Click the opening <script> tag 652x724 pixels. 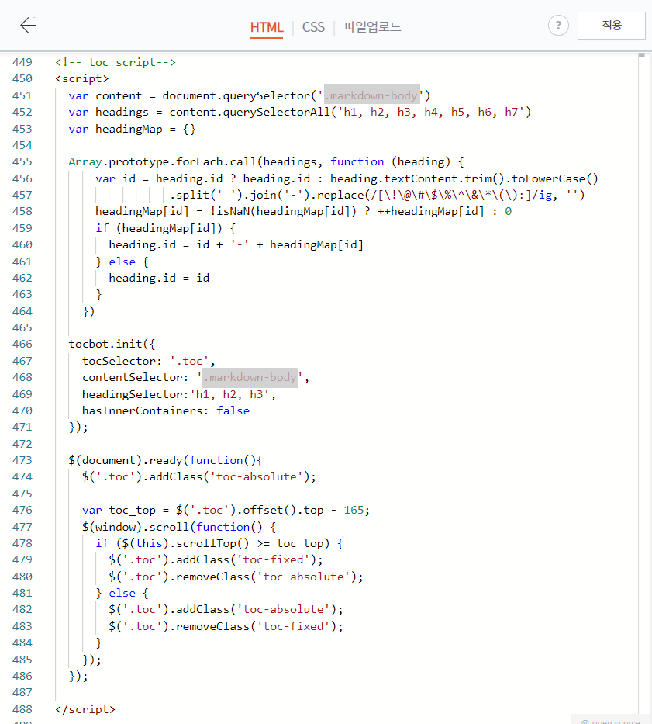click(x=81, y=79)
